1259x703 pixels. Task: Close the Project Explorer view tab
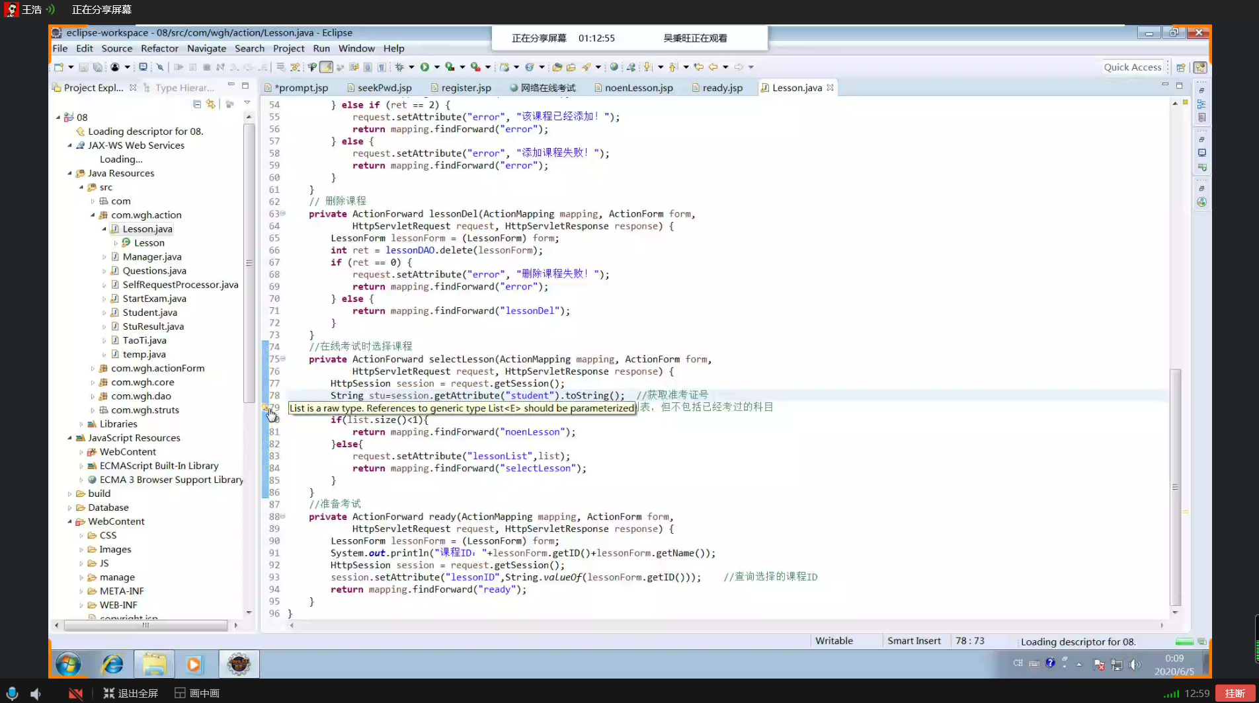[x=133, y=87]
